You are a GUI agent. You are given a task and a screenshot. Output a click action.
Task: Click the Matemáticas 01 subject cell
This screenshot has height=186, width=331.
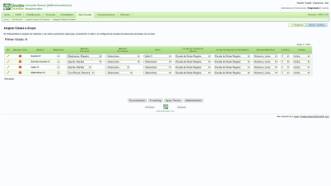(38, 73)
